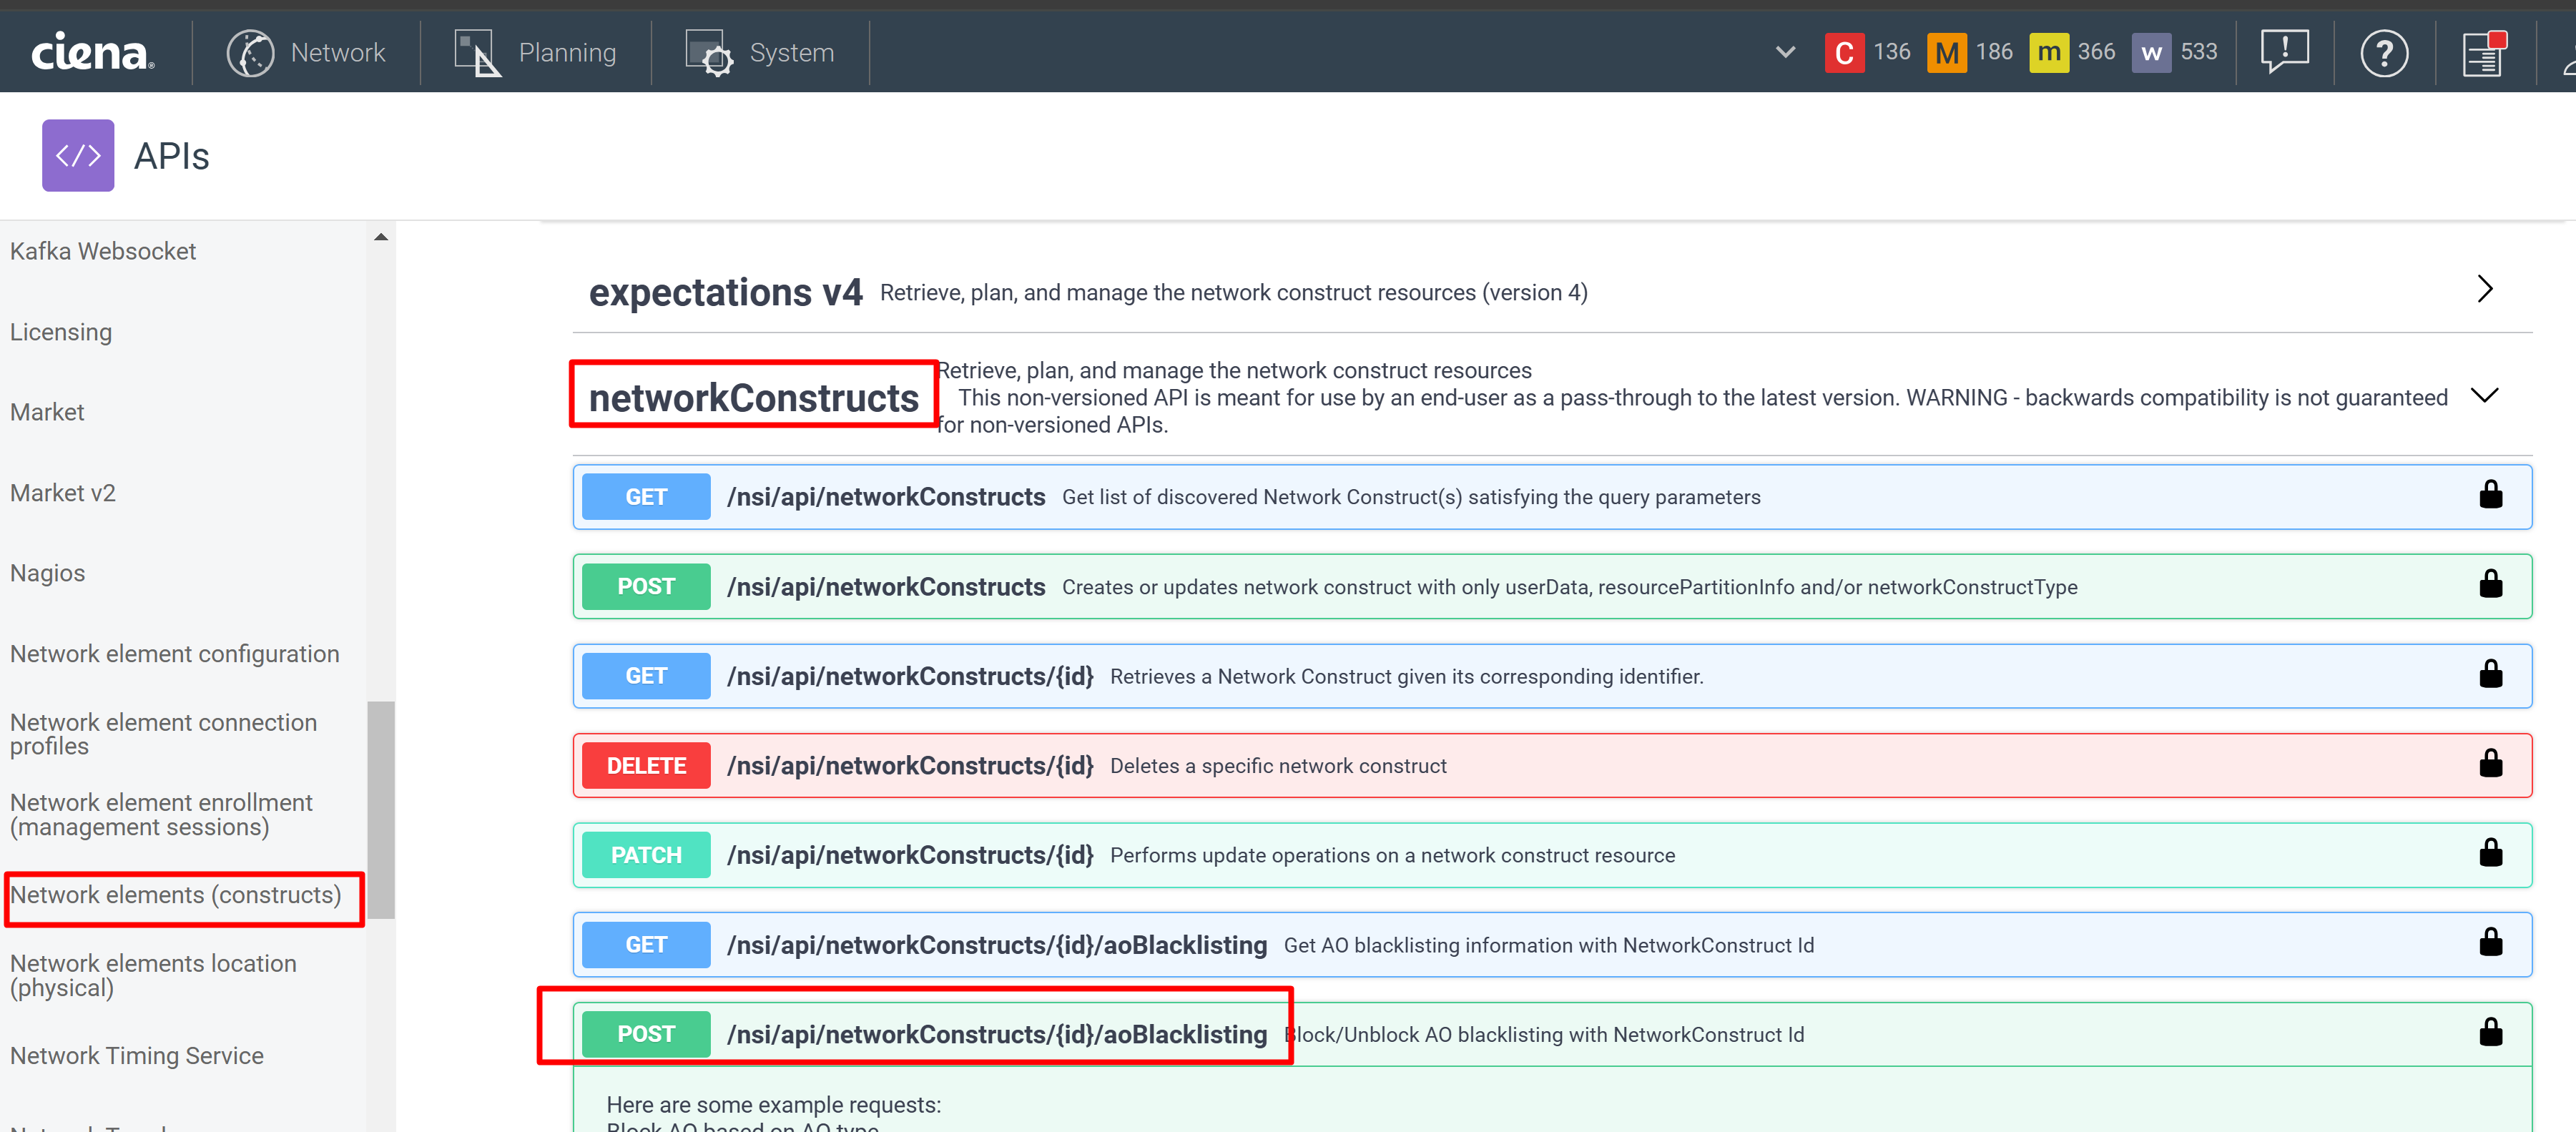Click the major alarms M badge
The image size is (2576, 1132).
pos(1946,52)
